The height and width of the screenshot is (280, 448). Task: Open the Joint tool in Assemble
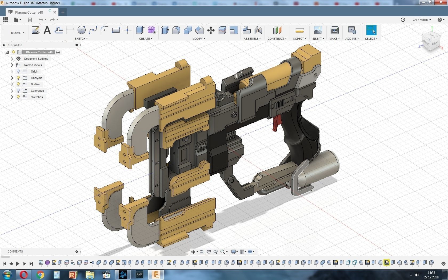point(258,30)
